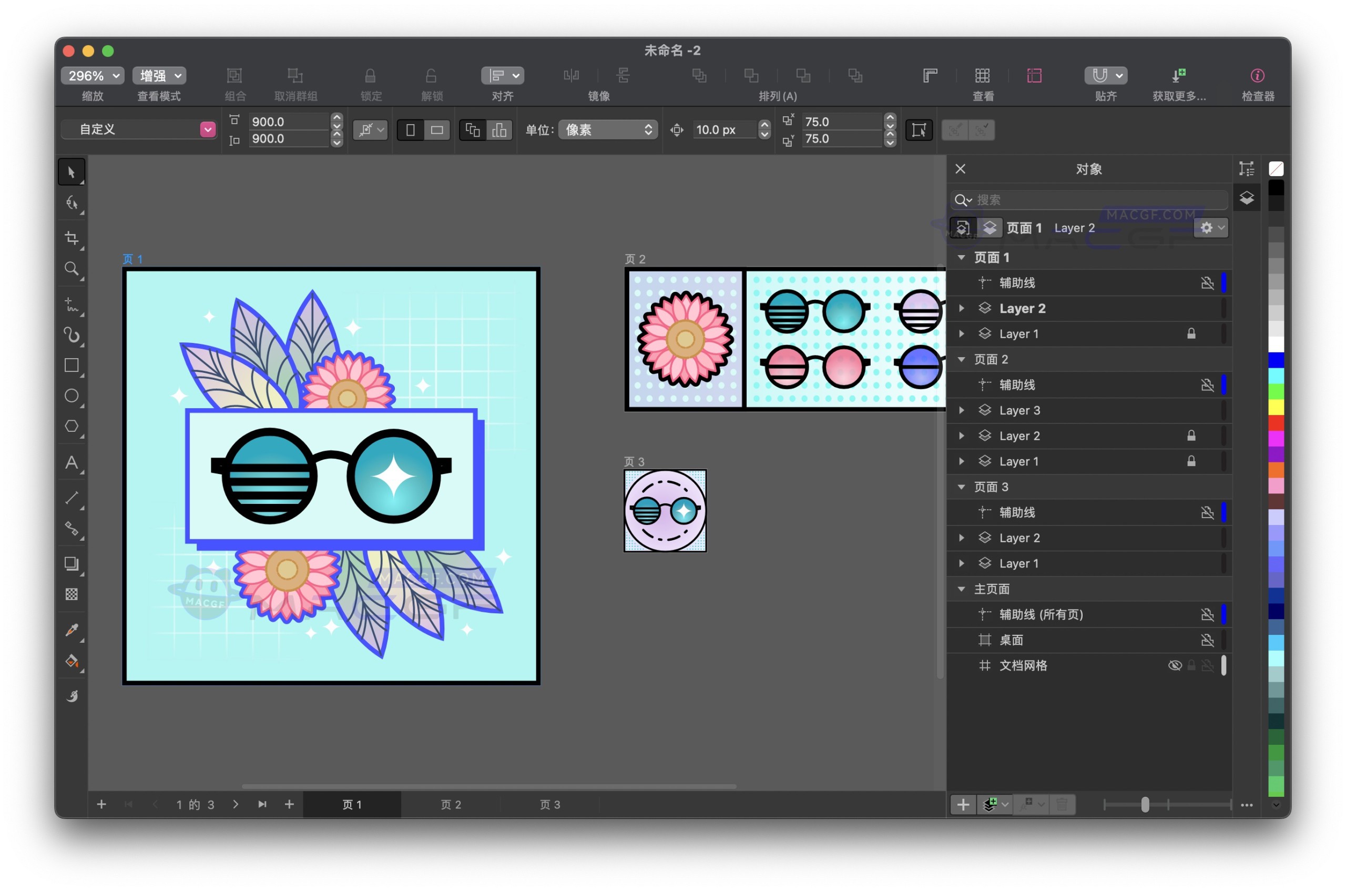Unlock Layer 1 under 页面 2
Screen dimensions: 1346x891
[1191, 461]
